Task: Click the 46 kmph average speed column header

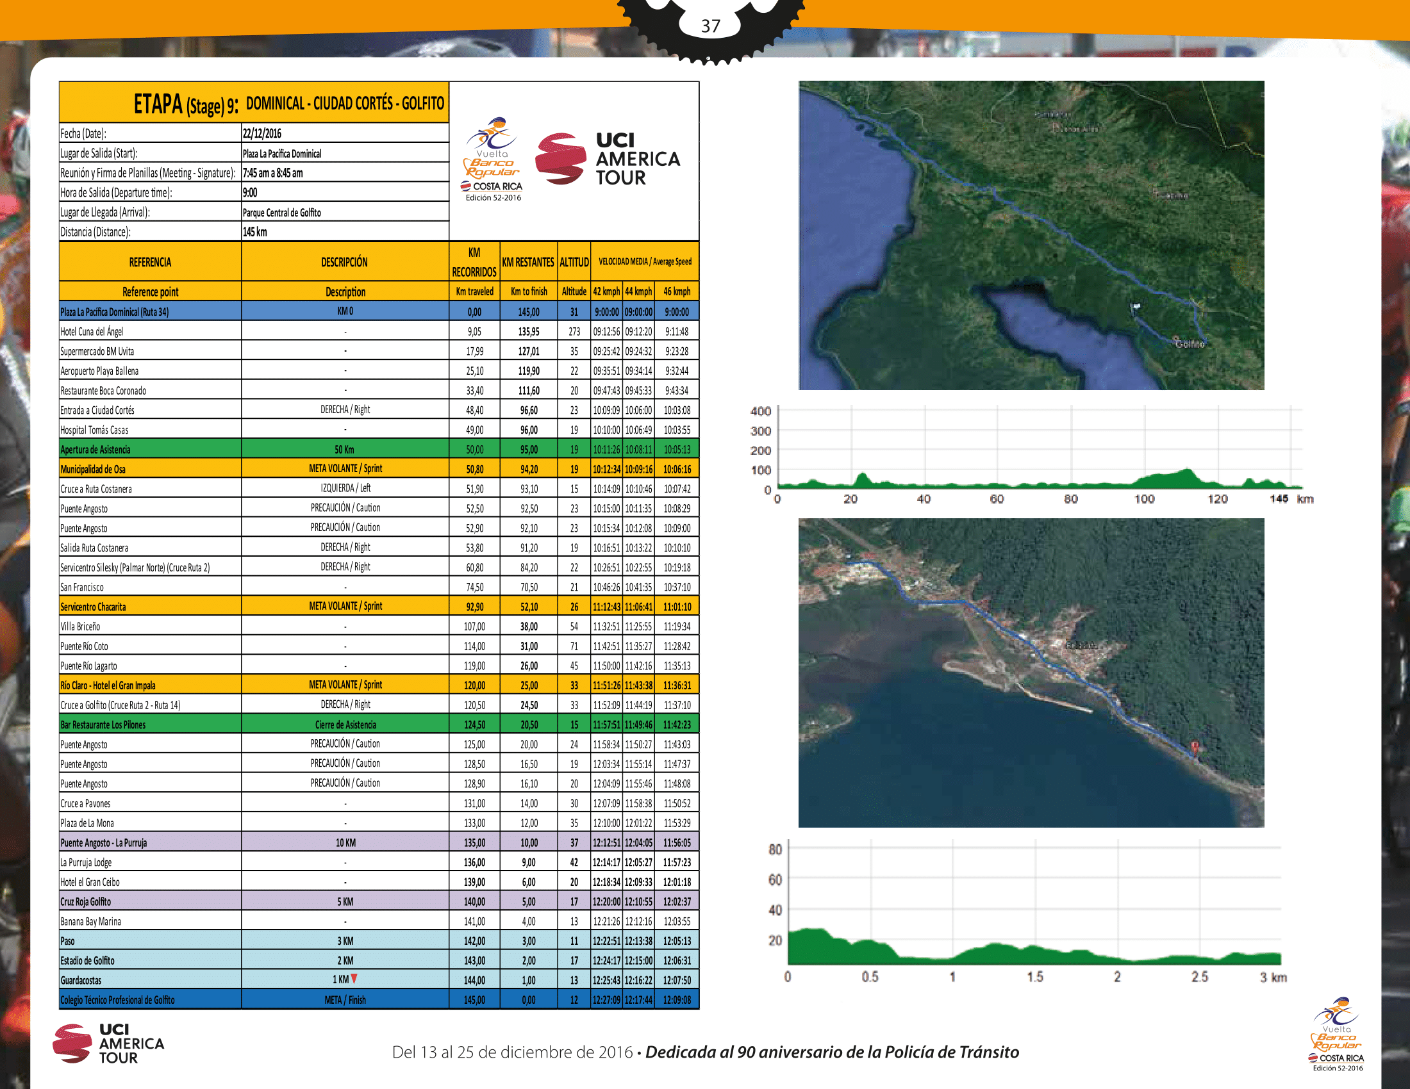Action: (x=677, y=291)
